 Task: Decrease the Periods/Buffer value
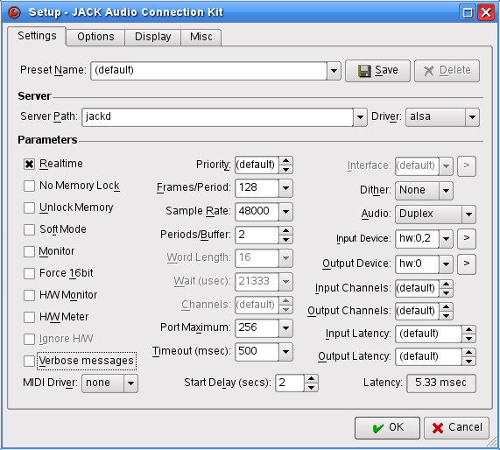(x=285, y=240)
